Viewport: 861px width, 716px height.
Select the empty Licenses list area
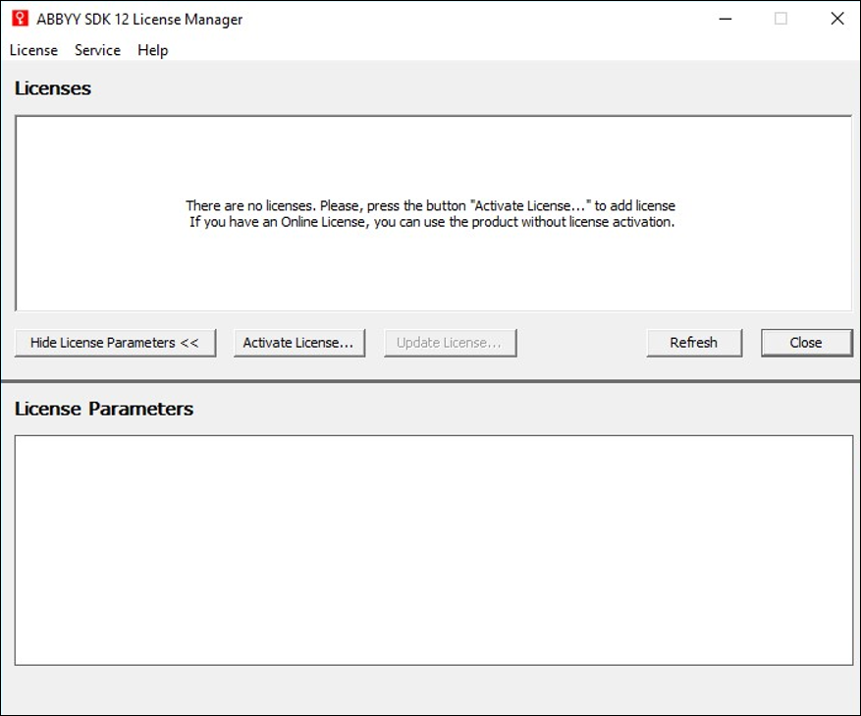pos(432,275)
